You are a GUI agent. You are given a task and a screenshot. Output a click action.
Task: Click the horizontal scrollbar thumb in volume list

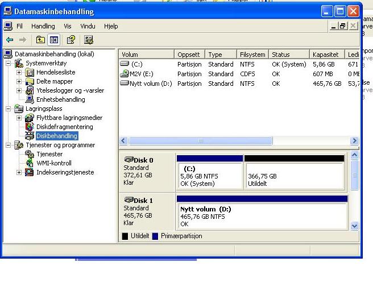tap(201, 141)
